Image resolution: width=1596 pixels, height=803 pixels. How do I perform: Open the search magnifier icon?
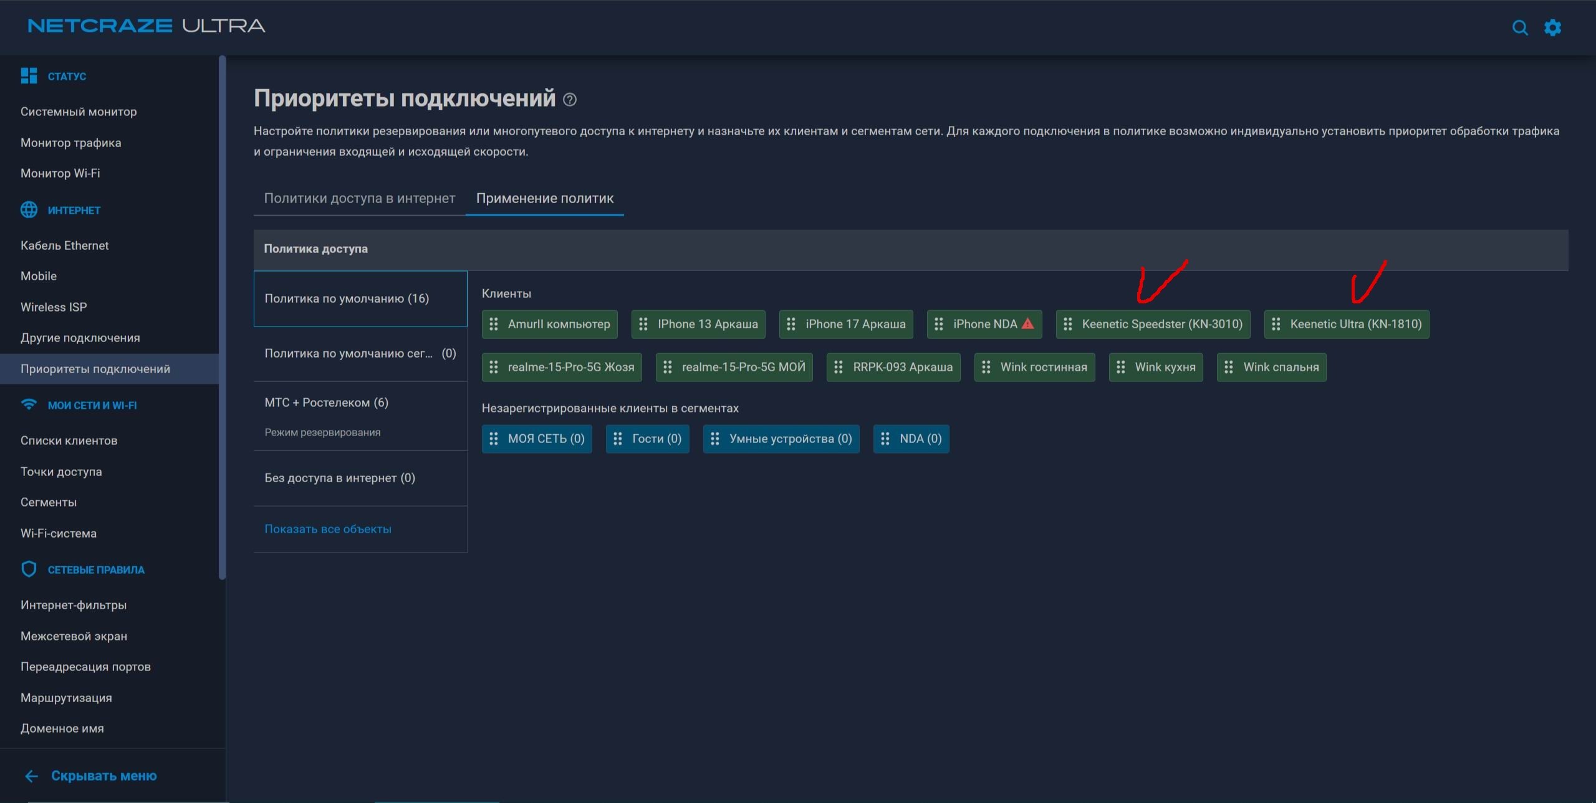pos(1520,27)
